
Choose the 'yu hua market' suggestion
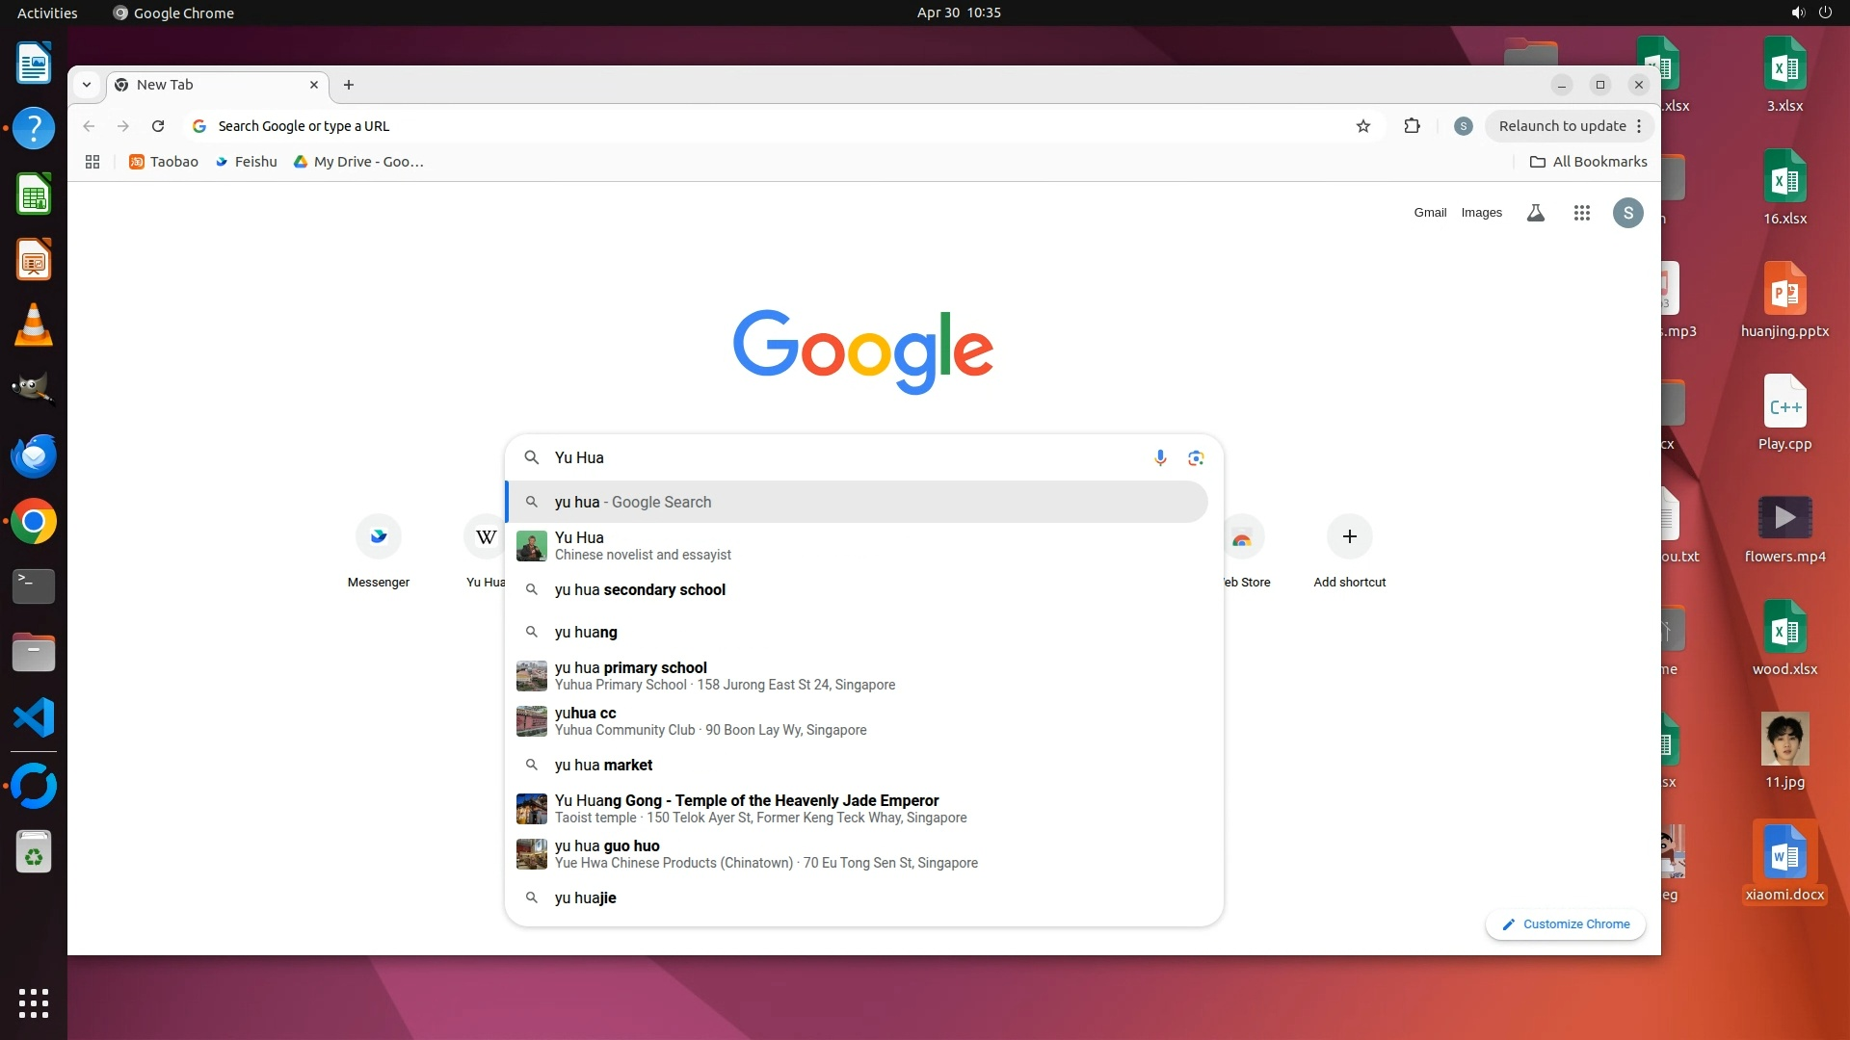[603, 765]
